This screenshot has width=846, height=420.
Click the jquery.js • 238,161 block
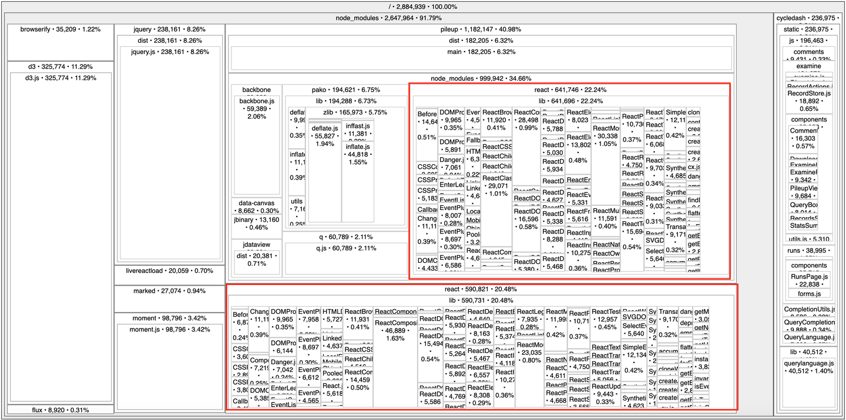[169, 152]
